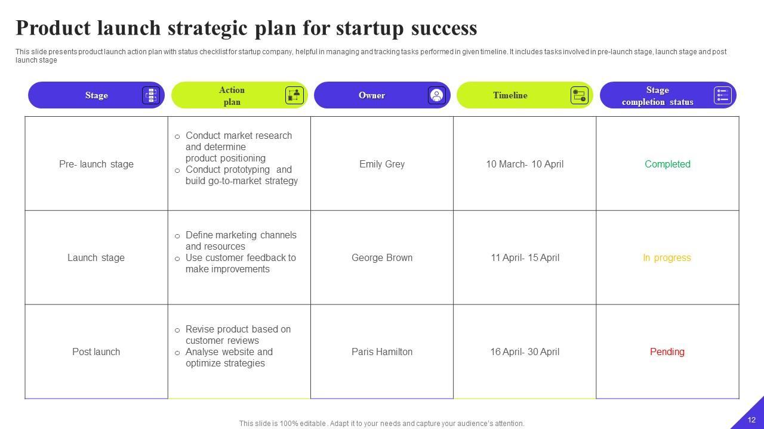This screenshot has height=429, width=764.
Task: Select the Stage column header pill
Action: click(96, 95)
